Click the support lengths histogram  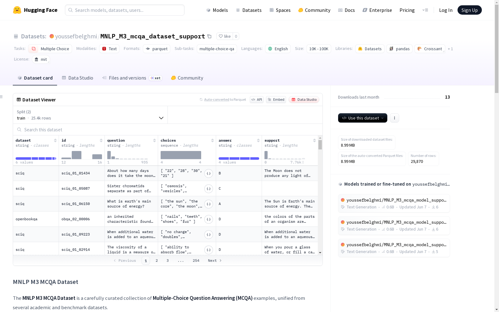(285, 155)
